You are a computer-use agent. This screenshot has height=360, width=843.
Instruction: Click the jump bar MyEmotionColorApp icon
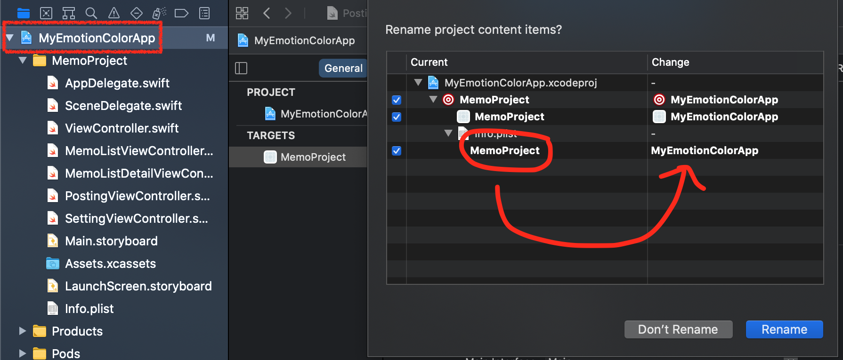coord(243,40)
